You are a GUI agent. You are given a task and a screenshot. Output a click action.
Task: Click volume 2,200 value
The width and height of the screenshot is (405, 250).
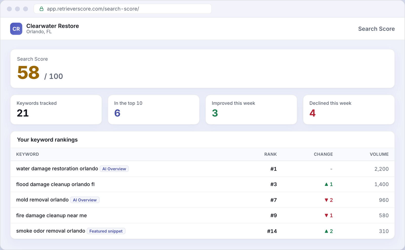click(381, 169)
